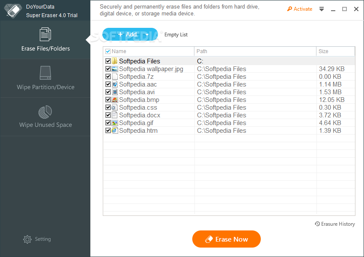This screenshot has width=364, height=257.
Task: Click the Softpedia.avi video file icon
Action: [115, 92]
